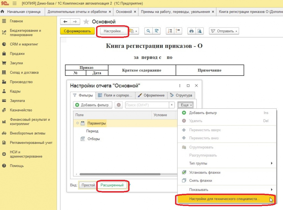Open Продажи section in sidebar
The height and width of the screenshot is (210, 283).
coord(17,54)
